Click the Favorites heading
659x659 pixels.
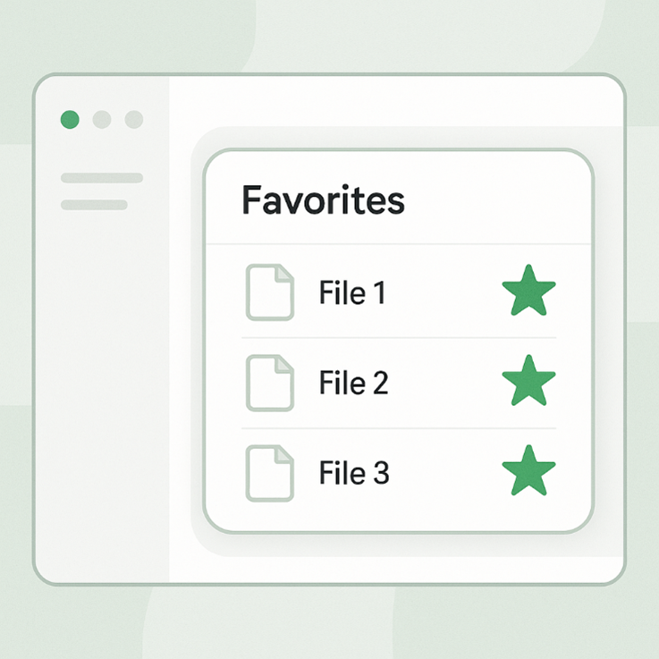(323, 200)
